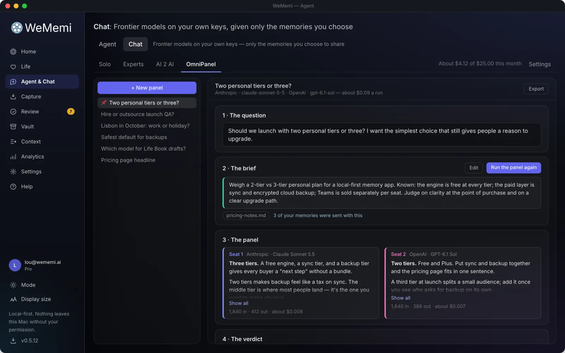This screenshot has width=565, height=353.
Task: Expand Seat 1's answer with Show all
Action: [239, 303]
